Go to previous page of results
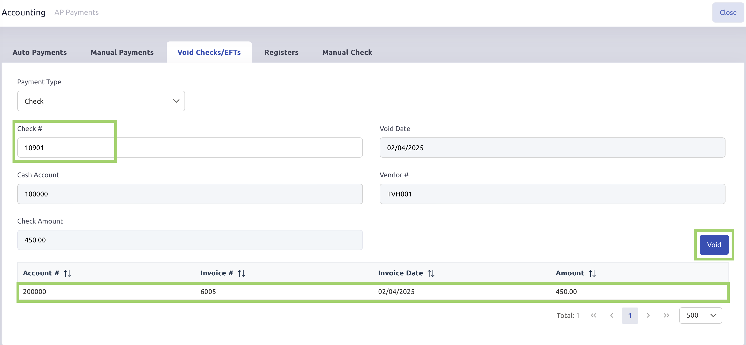746x345 pixels. click(x=611, y=315)
